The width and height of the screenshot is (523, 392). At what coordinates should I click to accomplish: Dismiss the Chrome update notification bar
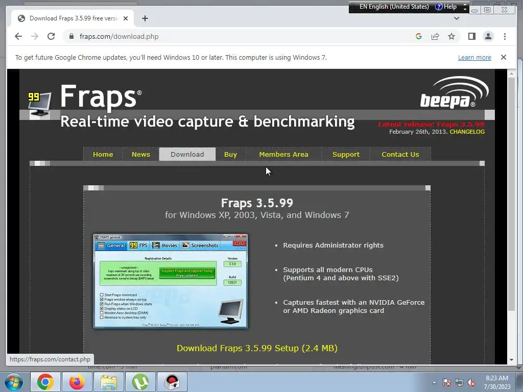pyautogui.click(x=503, y=57)
